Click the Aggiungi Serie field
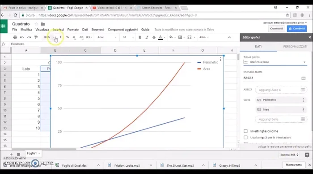Image resolution: width=313 pixels, height=174 pixels. click(x=281, y=119)
